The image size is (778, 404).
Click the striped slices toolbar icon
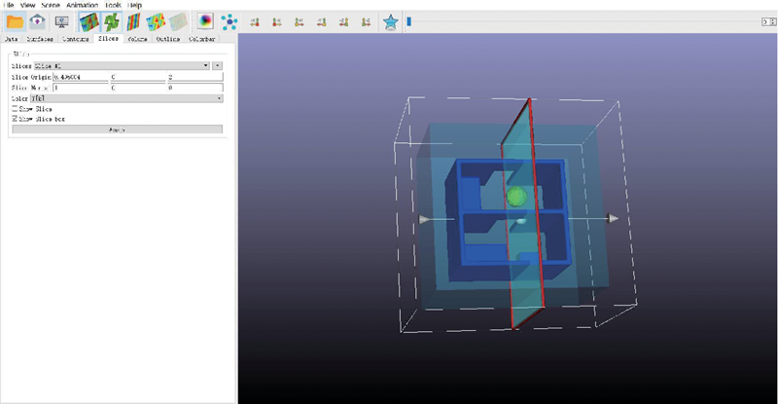[x=133, y=21]
